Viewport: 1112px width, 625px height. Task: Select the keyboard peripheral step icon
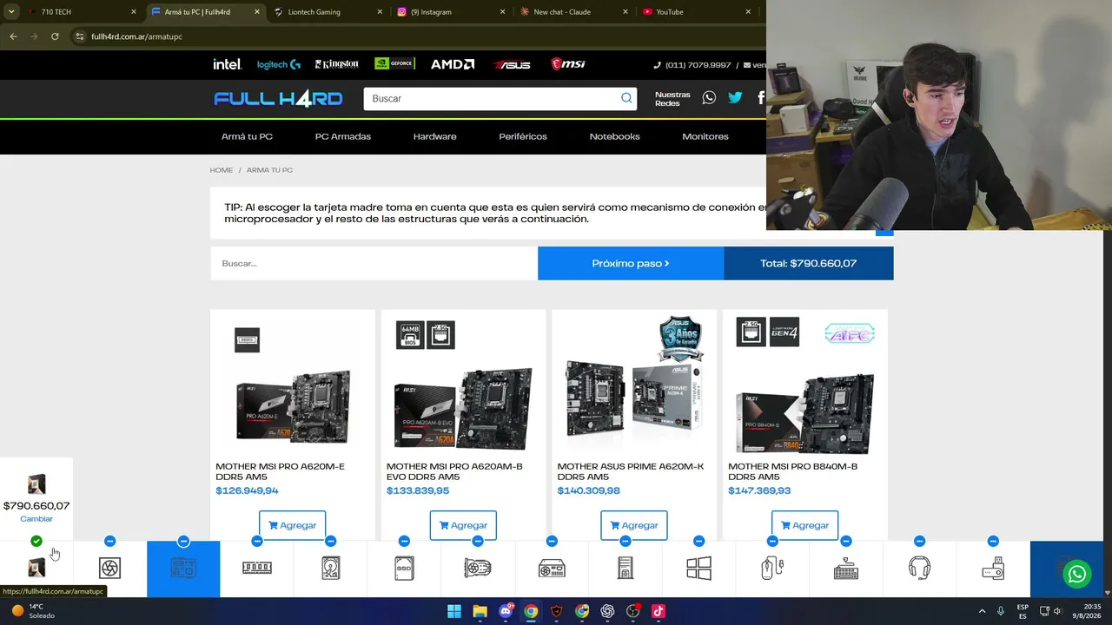846,568
